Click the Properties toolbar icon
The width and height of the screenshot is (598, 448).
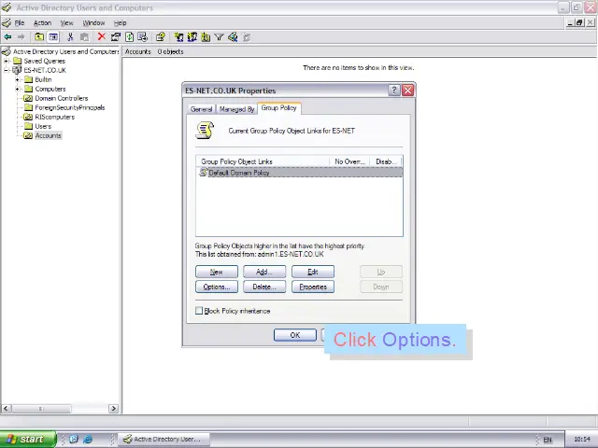tap(115, 37)
